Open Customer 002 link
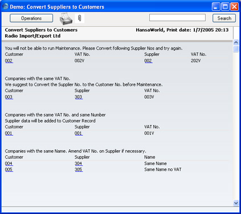 [x=9, y=60]
